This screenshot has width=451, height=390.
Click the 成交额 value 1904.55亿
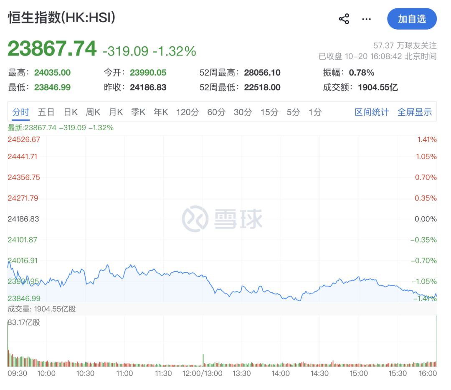pyautogui.click(x=378, y=87)
